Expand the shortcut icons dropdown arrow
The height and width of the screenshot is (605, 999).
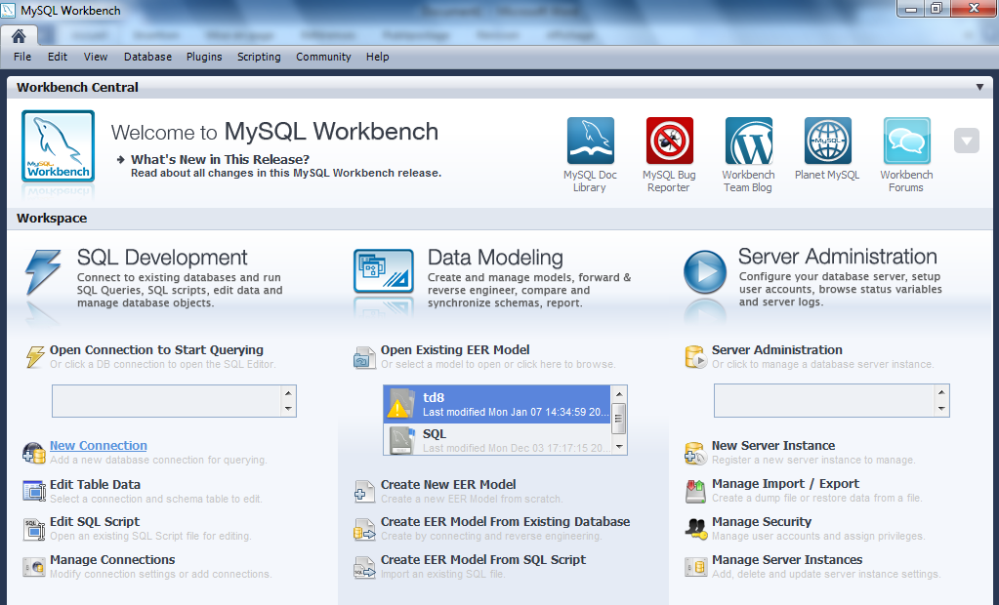966,141
